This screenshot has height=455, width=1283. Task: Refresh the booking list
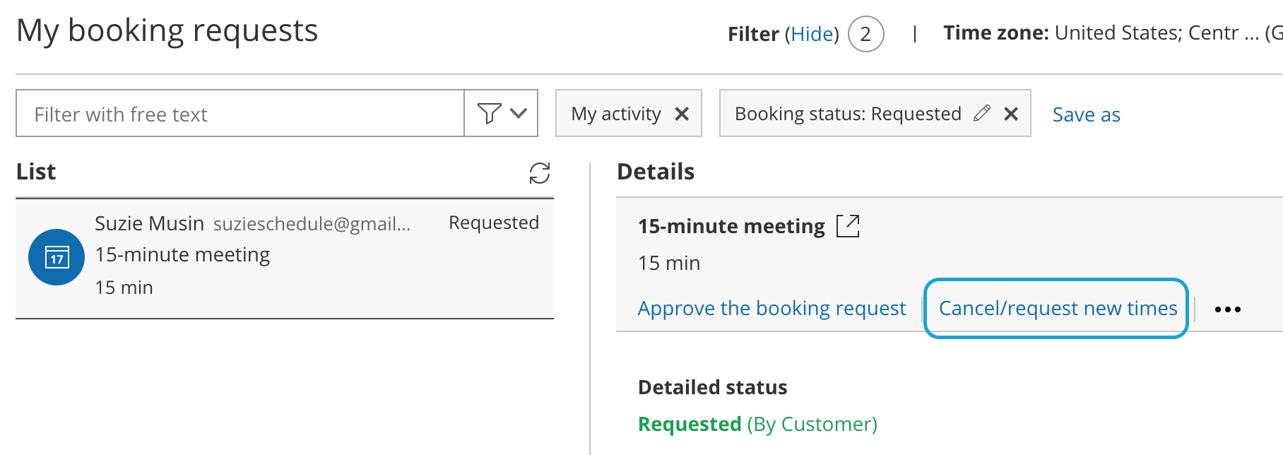(x=540, y=173)
